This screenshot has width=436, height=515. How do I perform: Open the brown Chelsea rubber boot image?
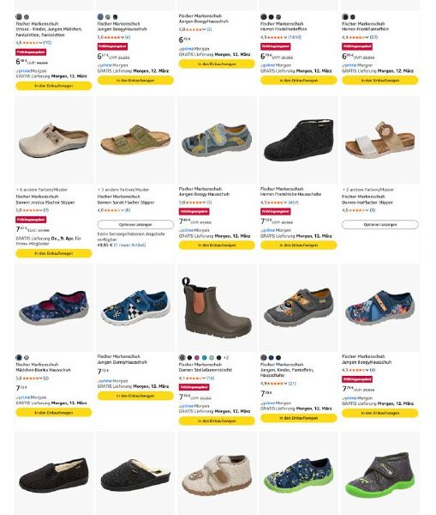coord(217,308)
